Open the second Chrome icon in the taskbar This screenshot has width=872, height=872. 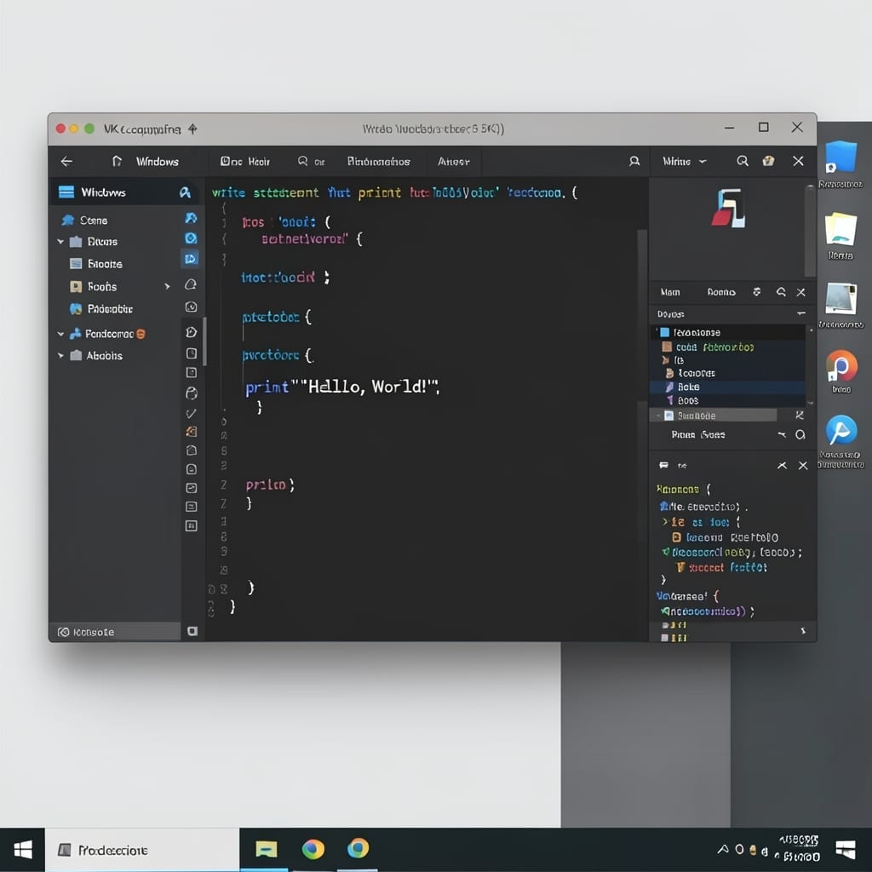(x=358, y=849)
